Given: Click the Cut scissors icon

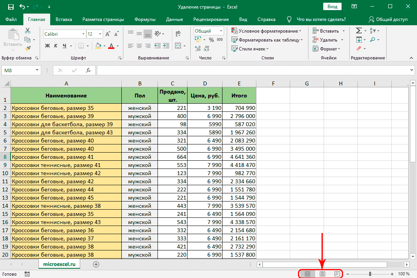Looking at the screenshot, I should 28,31.
